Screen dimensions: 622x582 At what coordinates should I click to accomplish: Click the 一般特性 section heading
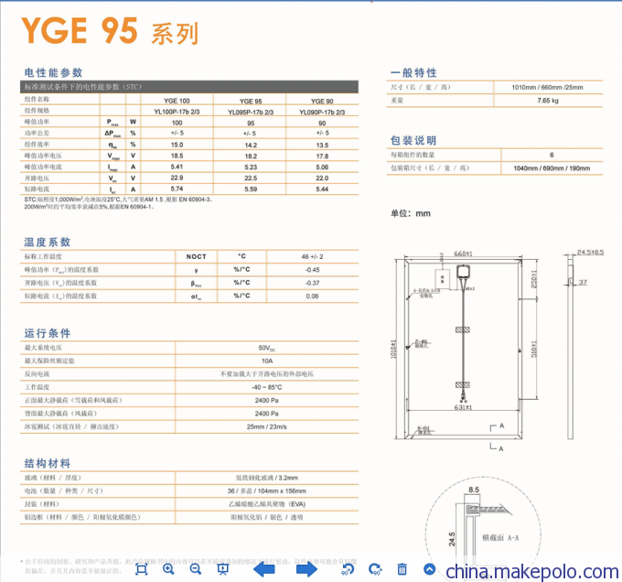pos(413,72)
